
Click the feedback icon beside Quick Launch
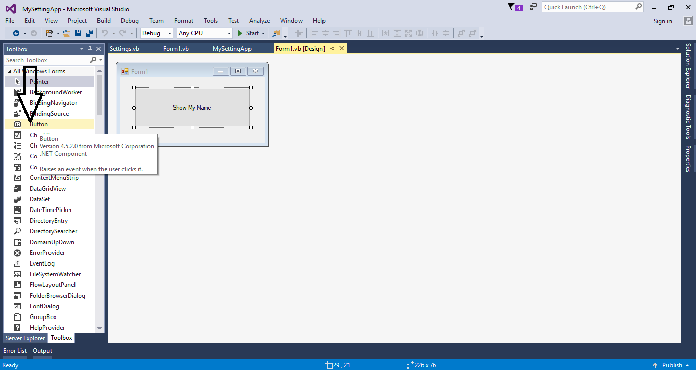pos(533,7)
